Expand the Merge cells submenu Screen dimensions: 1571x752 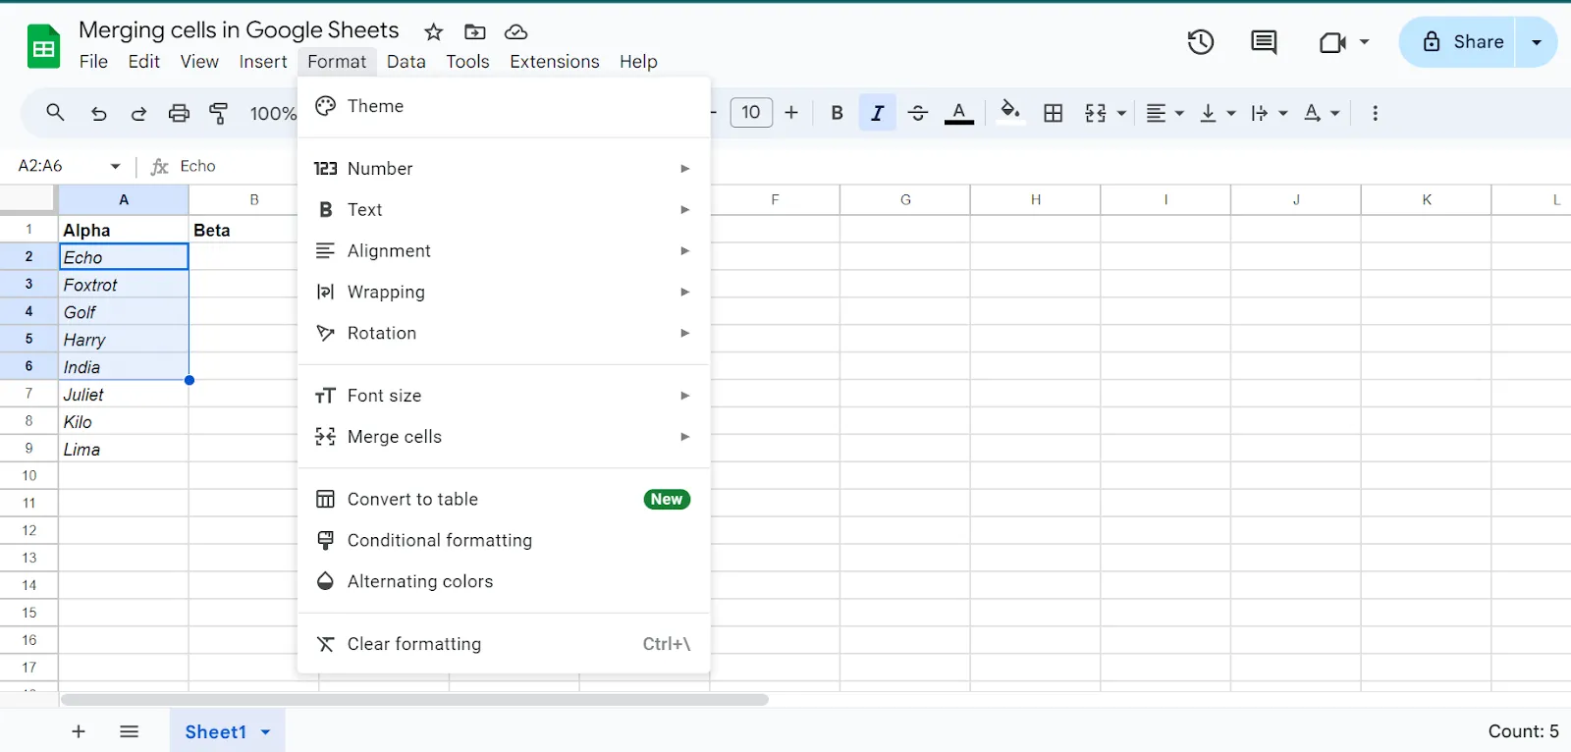[504, 437]
